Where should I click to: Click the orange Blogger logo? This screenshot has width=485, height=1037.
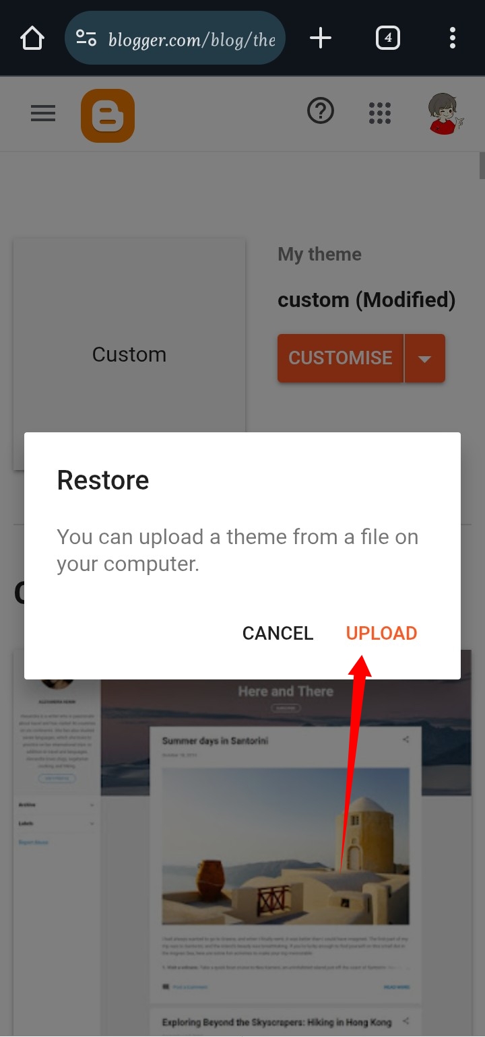(x=108, y=116)
